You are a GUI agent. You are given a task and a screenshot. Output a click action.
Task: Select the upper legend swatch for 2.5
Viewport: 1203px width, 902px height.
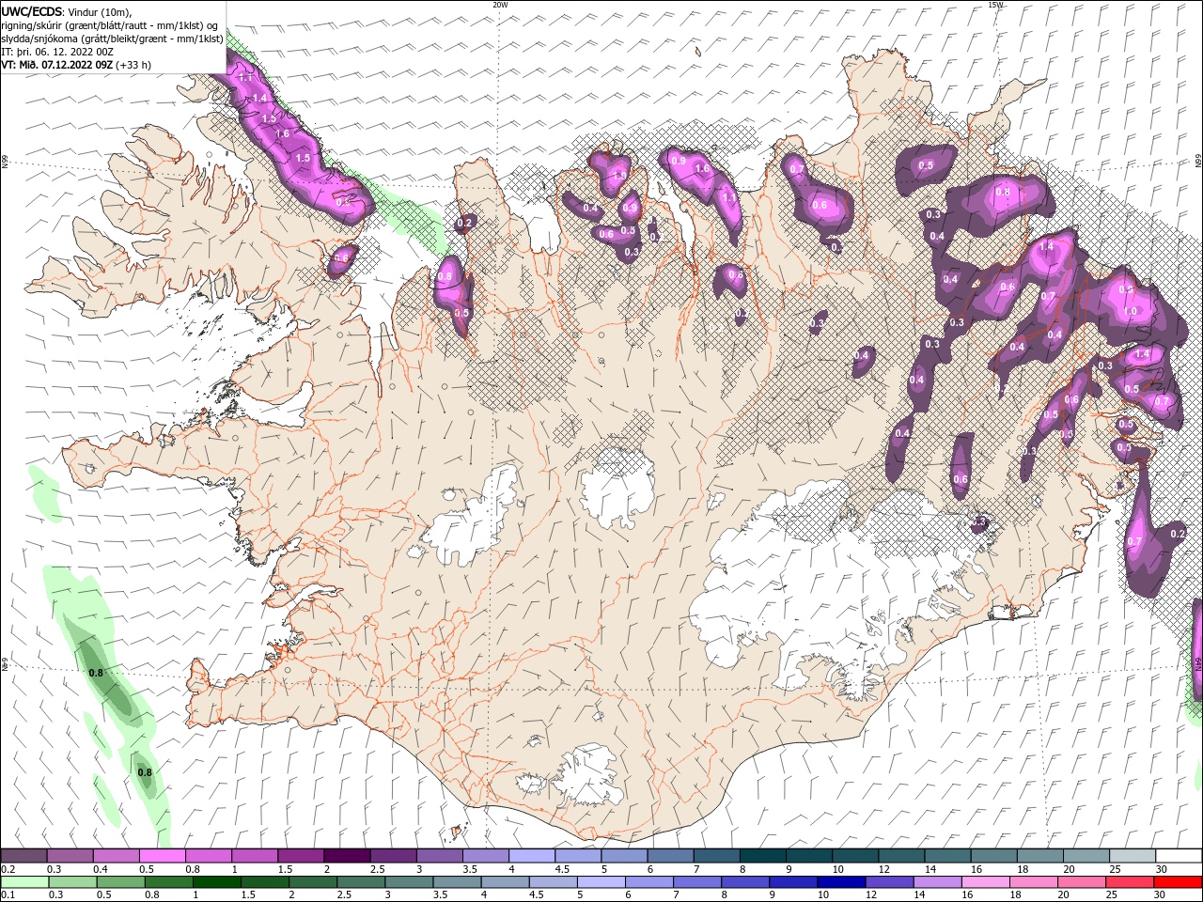point(392,856)
